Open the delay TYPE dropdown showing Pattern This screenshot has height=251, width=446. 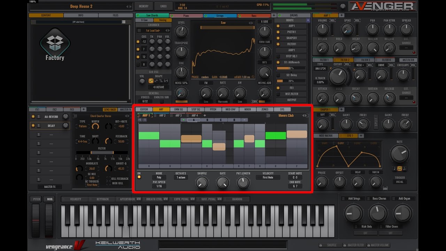[83, 126]
